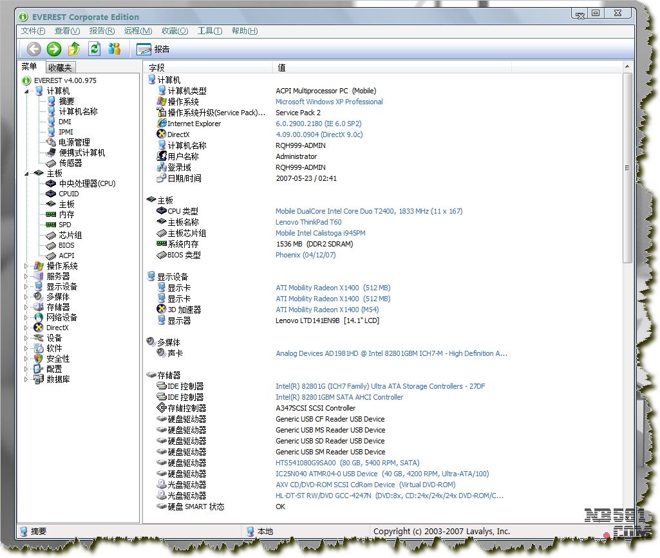The image size is (660, 558).
Task: Switch to the 收藏夹 favorites tab
Action: (x=60, y=67)
